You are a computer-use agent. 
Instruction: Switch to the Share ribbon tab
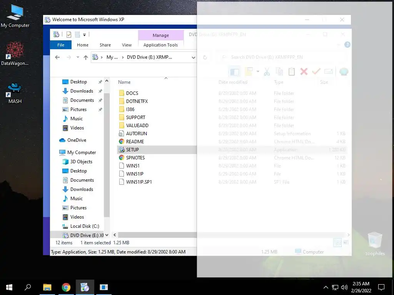pyautogui.click(x=105, y=45)
